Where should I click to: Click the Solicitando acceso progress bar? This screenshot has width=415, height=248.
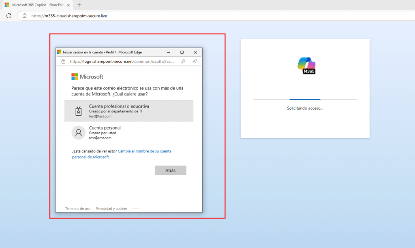[305, 99]
